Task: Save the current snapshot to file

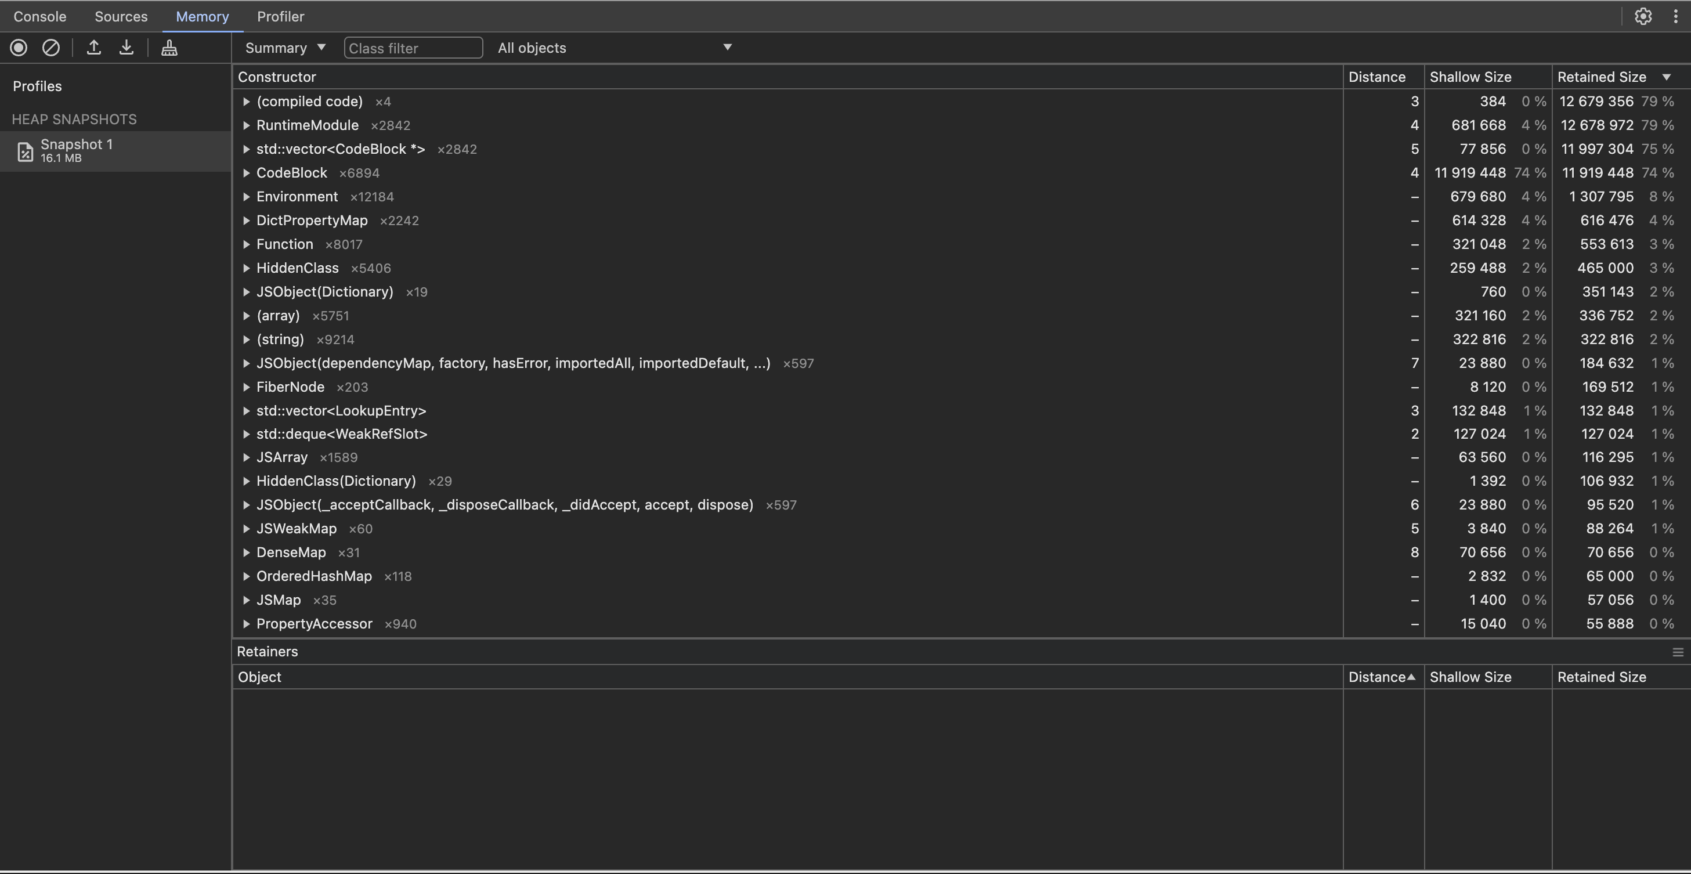Action: pyautogui.click(x=126, y=47)
